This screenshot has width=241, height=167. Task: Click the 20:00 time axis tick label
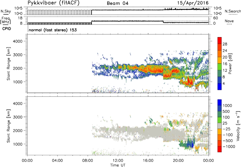tap(178, 160)
